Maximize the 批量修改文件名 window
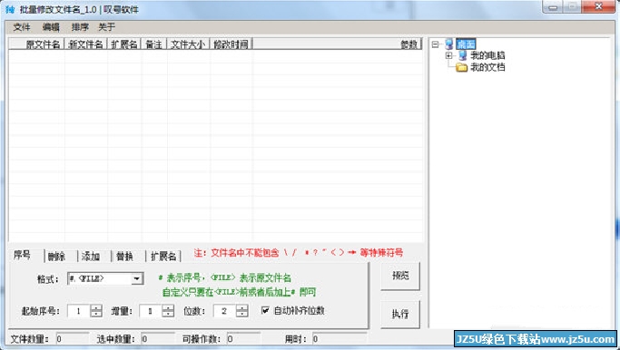Image resolution: width=620 pixels, height=350 pixels. pos(572,7)
